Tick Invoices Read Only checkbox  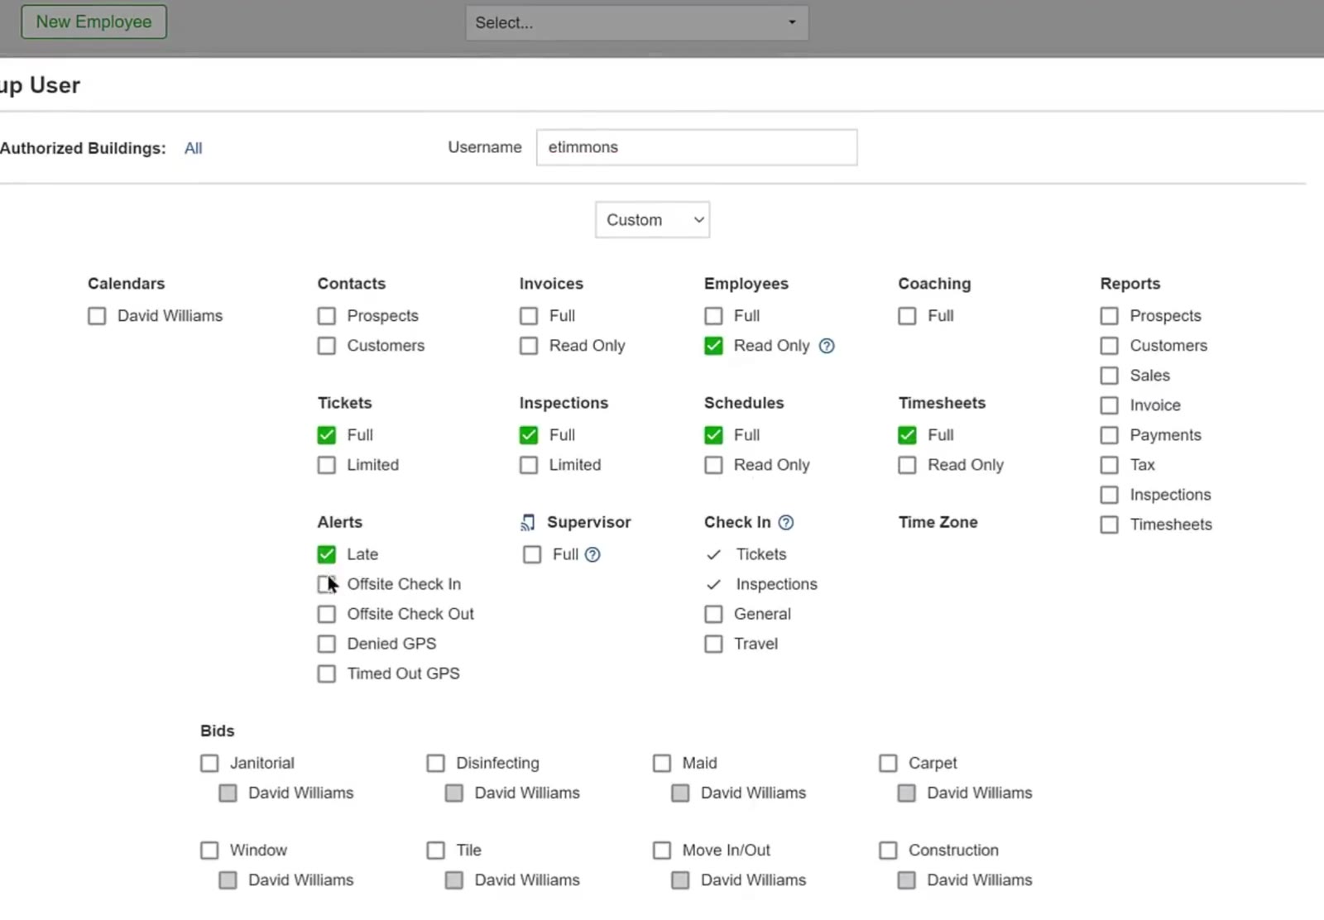coord(529,346)
